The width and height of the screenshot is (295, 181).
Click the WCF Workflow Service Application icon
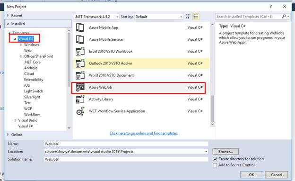coord(80,111)
